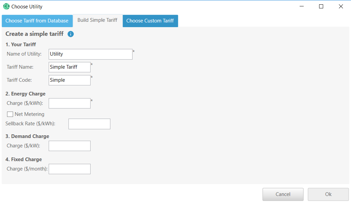Image resolution: width=351 pixels, height=203 pixels.
Task: Open the Choose Custom Tariff tab
Action: point(150,21)
